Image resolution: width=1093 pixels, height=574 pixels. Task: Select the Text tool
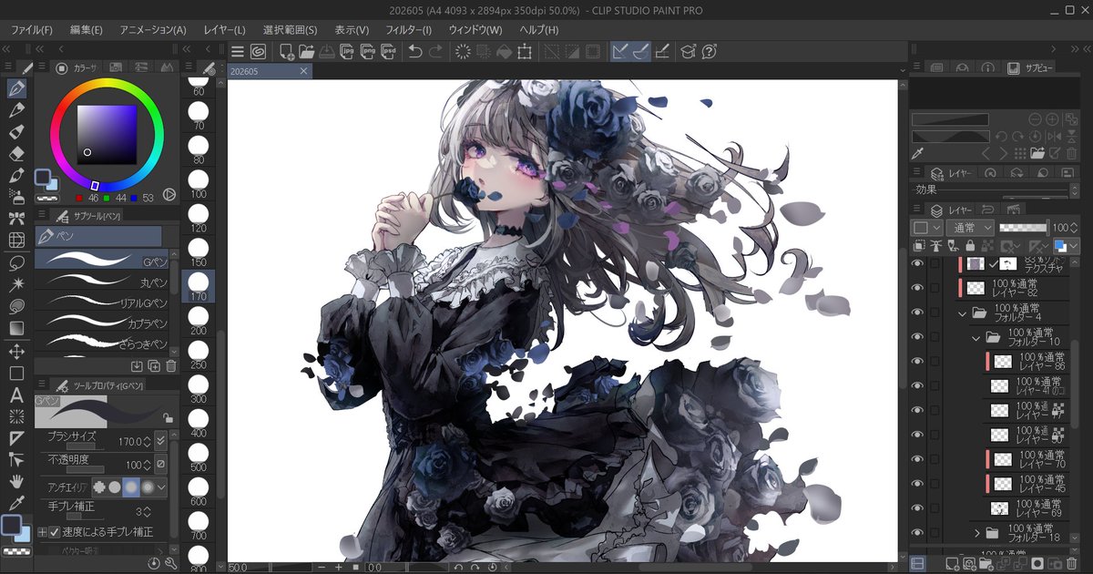tap(16, 395)
